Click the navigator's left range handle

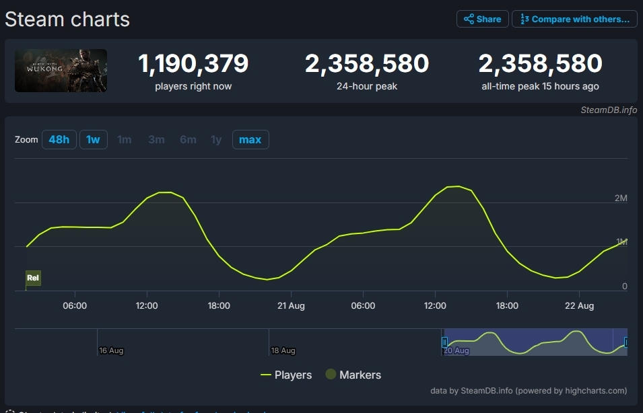[444, 342]
